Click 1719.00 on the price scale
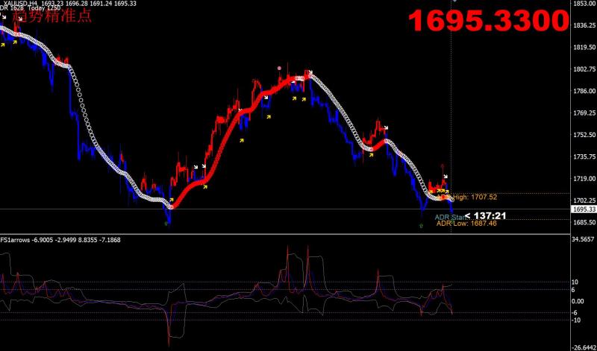597x351 pixels. [584, 178]
